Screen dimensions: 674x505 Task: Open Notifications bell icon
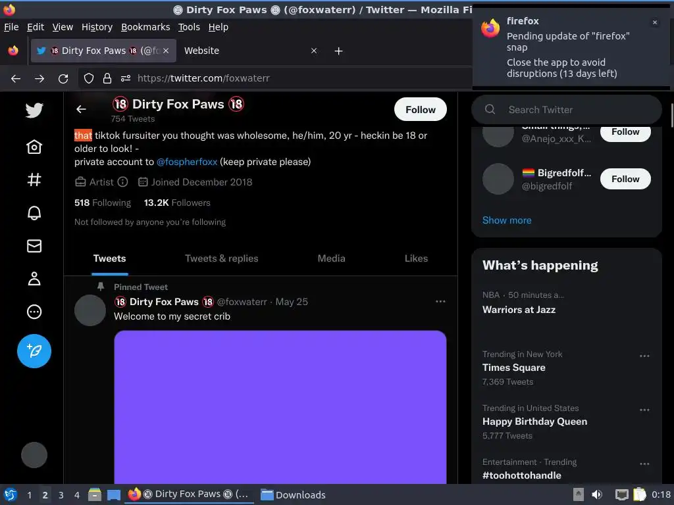34,213
